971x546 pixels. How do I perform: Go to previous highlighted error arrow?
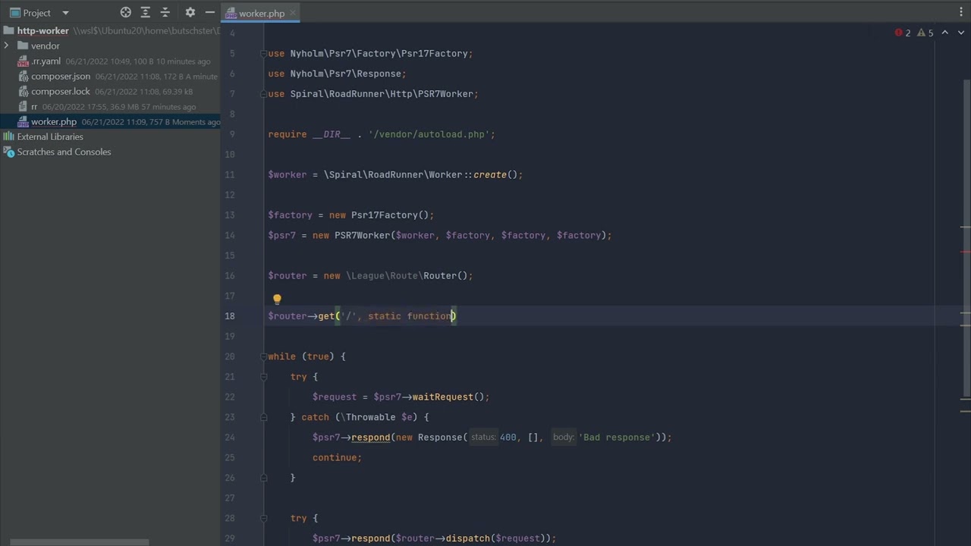(944, 33)
